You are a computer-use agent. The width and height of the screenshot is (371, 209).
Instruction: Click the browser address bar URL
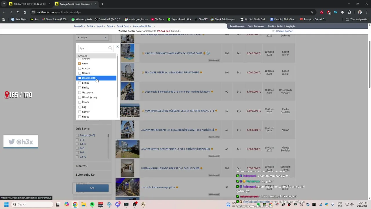coord(59,12)
